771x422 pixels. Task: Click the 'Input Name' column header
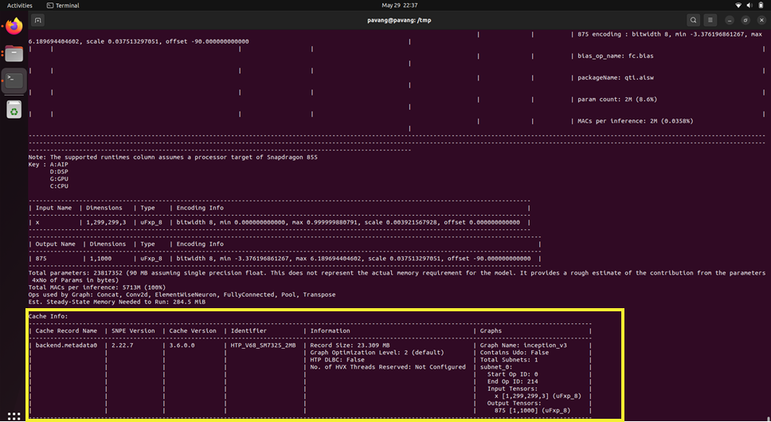point(53,208)
